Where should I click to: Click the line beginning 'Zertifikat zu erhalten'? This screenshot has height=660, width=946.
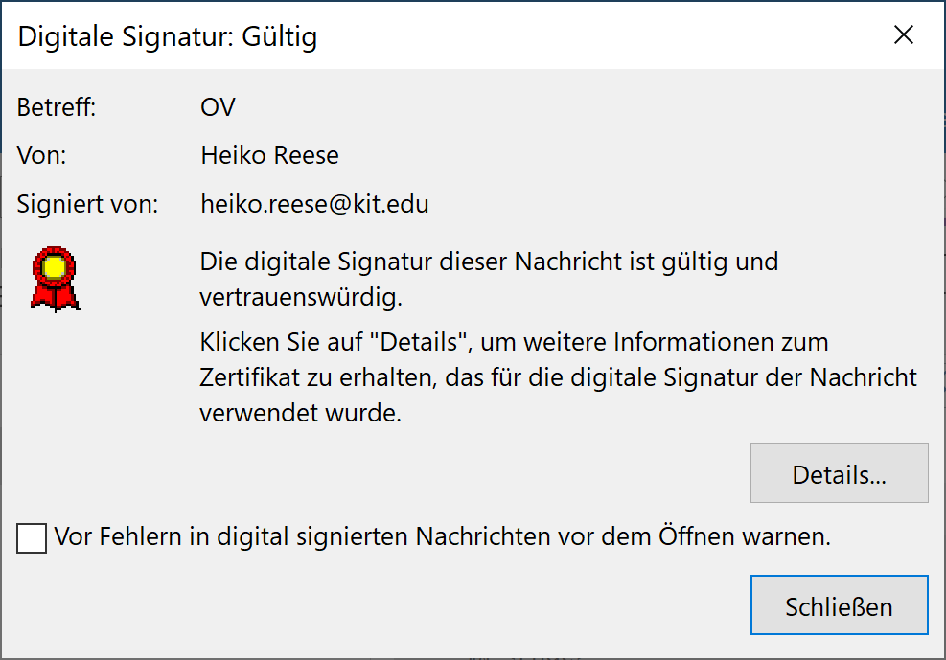pyautogui.click(x=558, y=377)
